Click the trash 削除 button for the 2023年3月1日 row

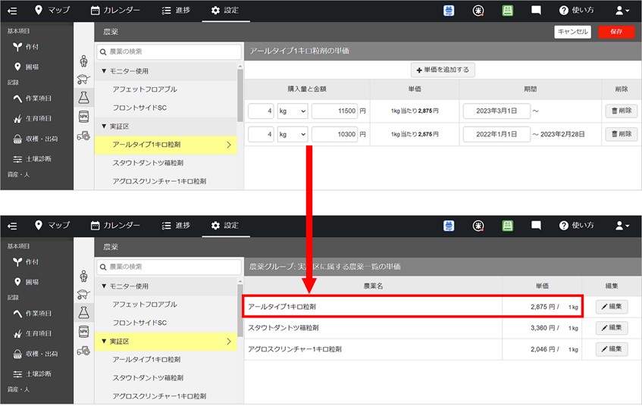click(620, 111)
